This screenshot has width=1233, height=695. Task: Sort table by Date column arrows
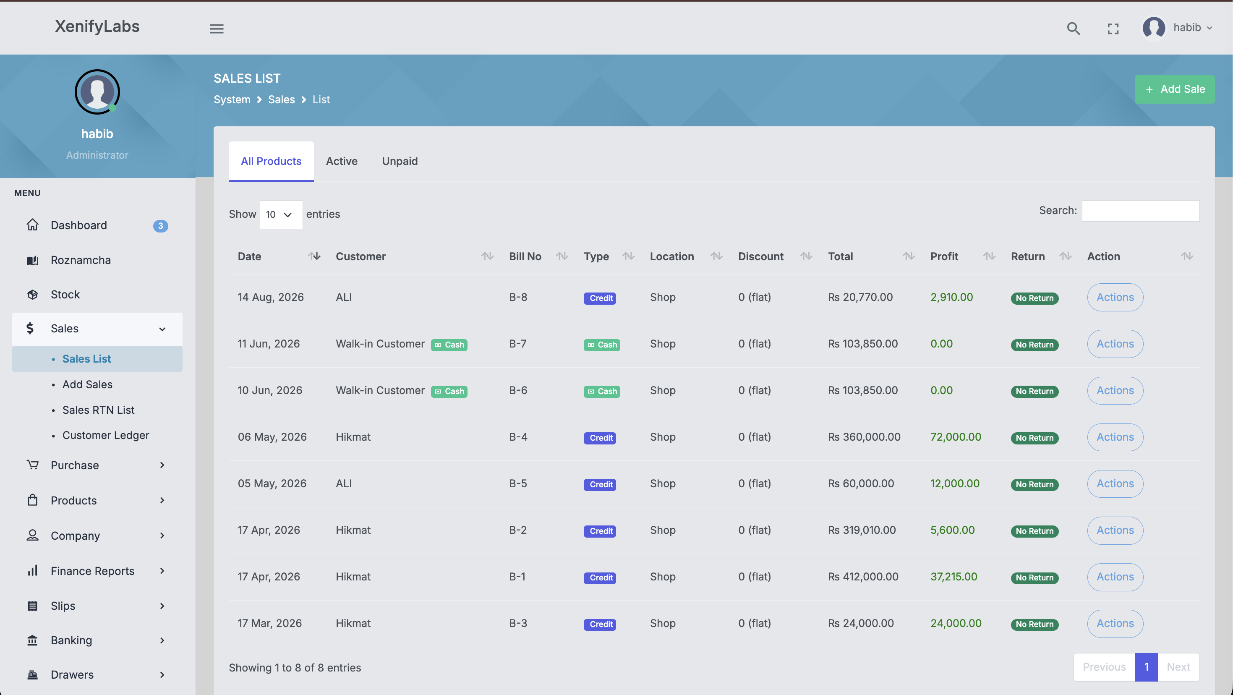pos(314,256)
